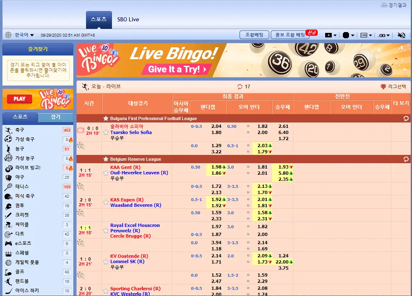Viewport: 412px width, 296px height.
Task: Open Oud-Heverlee Leuven (R) team link
Action: point(139,173)
